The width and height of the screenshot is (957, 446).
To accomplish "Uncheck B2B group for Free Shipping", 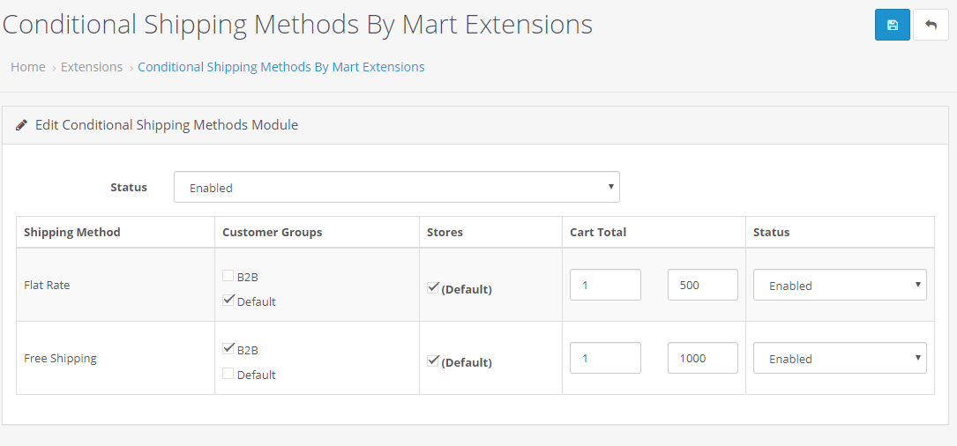I will click(x=228, y=348).
